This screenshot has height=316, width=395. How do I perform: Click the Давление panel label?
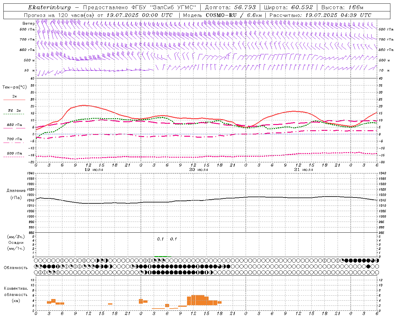coord(16,191)
